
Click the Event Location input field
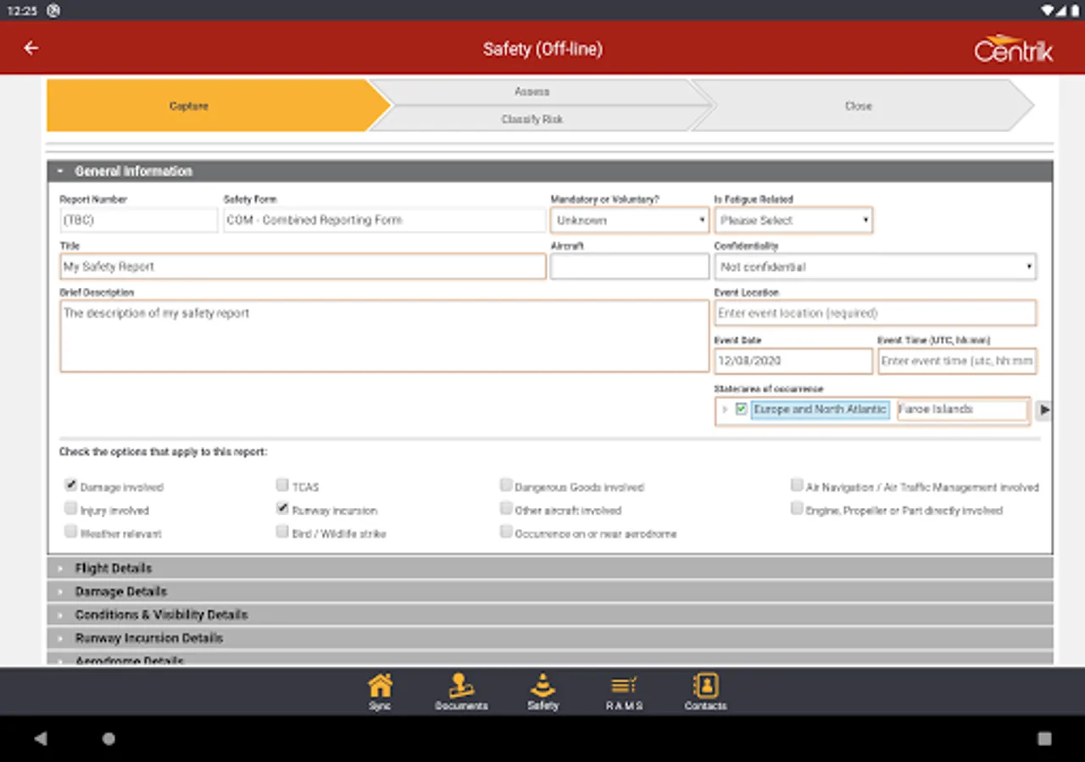(875, 313)
